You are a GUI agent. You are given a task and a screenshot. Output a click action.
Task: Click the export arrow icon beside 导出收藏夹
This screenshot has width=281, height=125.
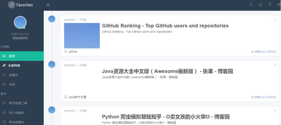[x=4, y=122]
